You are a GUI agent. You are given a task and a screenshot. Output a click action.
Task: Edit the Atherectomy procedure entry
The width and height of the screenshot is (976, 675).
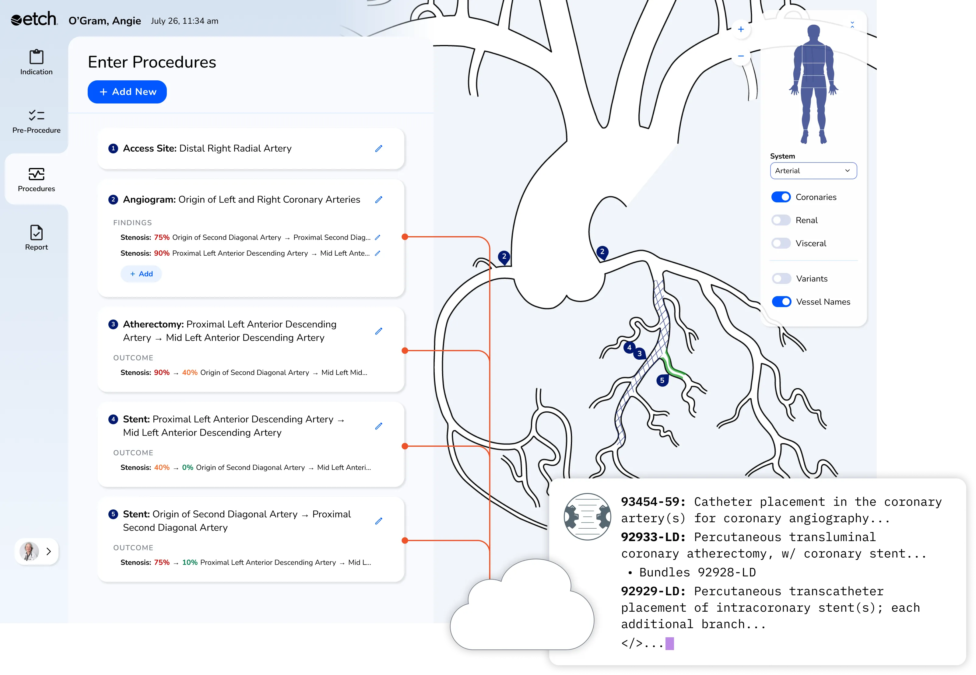(x=379, y=331)
